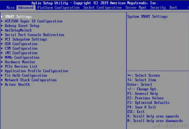This screenshot has width=189, height=129.
Task: Click 'F1: General Help' hint
Action: [142, 94]
